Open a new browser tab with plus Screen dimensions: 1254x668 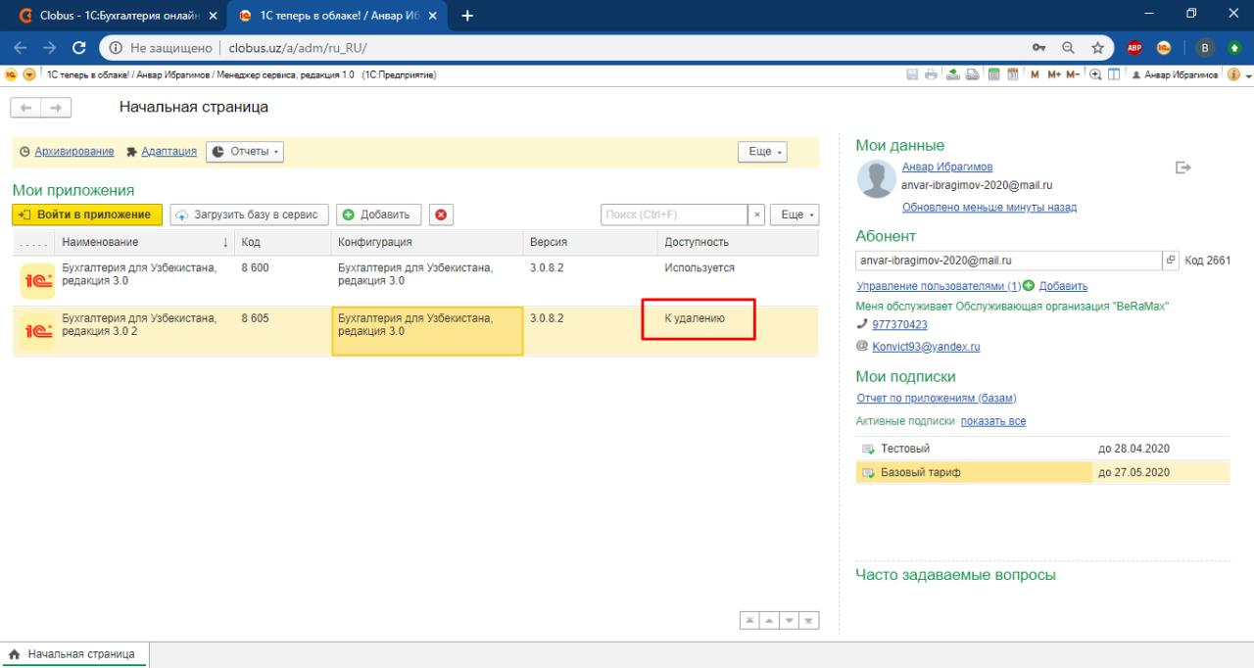coord(467,16)
